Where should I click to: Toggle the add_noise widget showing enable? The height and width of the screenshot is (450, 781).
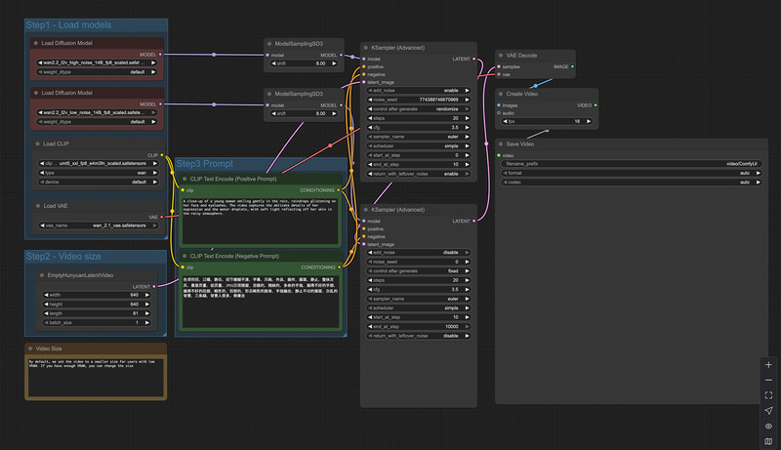419,91
